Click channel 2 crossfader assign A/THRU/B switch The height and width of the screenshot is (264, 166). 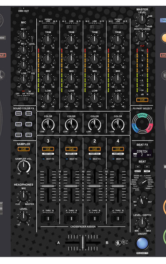tap(95, 218)
